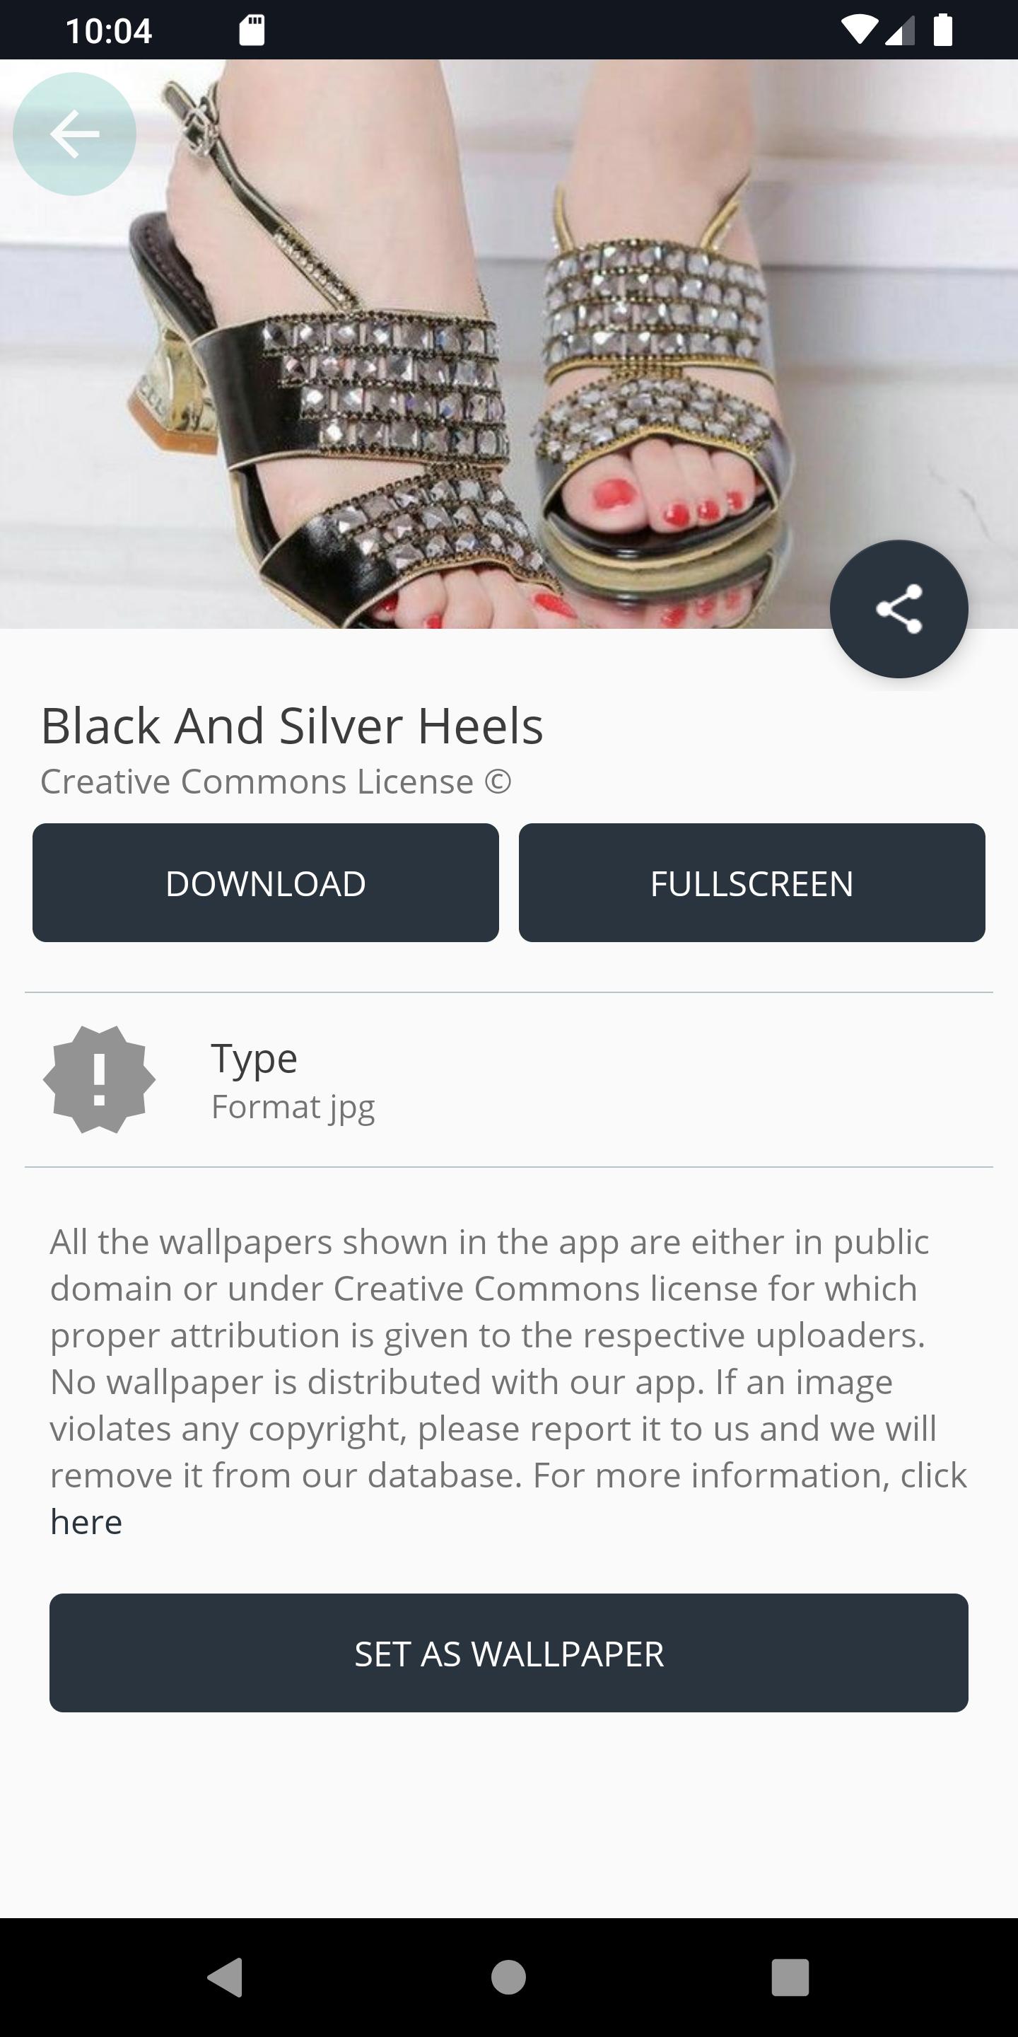Apply the image with SET AS WALLPAPER

tap(508, 1653)
